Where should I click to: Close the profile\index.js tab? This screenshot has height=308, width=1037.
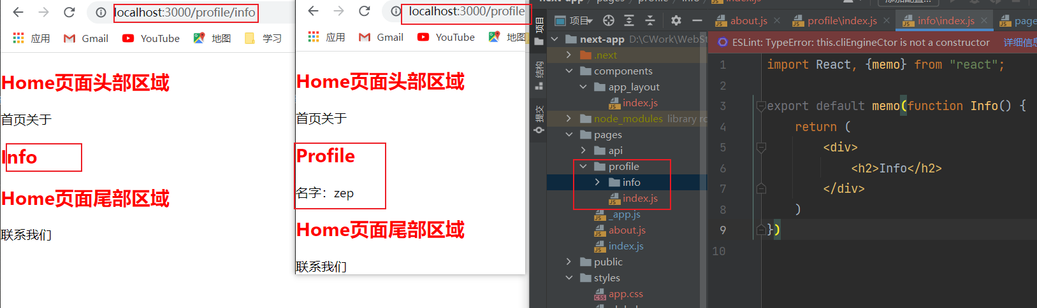pos(887,20)
